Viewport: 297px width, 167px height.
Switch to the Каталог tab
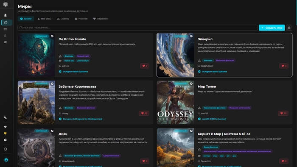click(x=26, y=19)
